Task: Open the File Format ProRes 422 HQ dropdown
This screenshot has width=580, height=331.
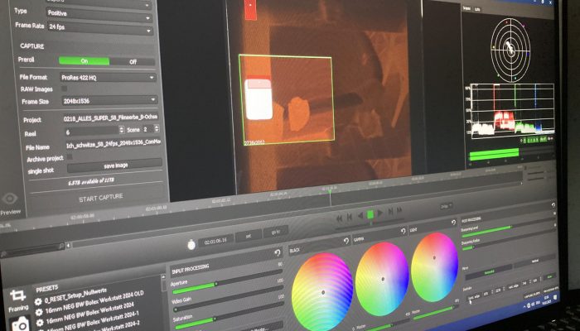Action: point(109,77)
